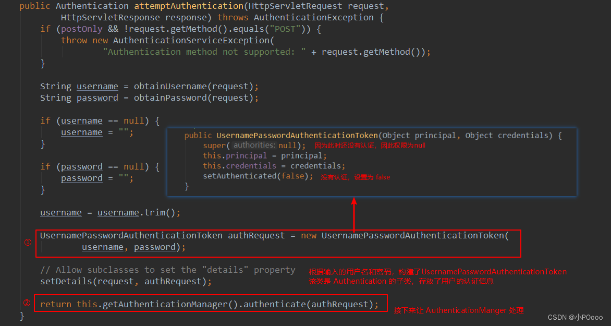
Task: Click the postOnly field in the condition
Action: click(x=82, y=29)
